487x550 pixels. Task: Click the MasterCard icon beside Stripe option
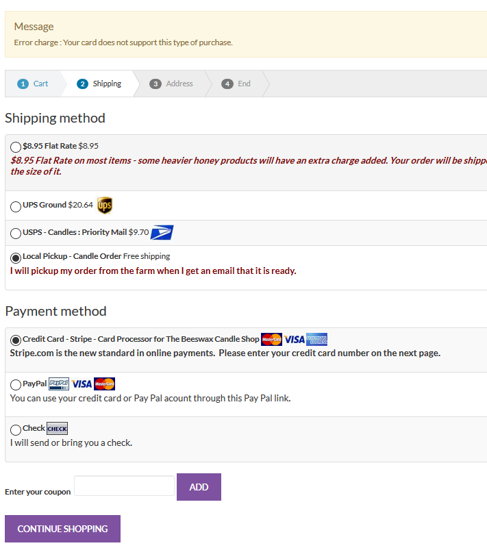point(271,340)
